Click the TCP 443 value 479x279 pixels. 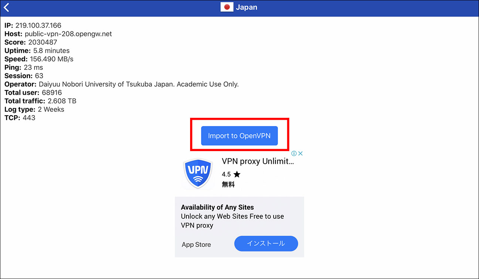29,118
